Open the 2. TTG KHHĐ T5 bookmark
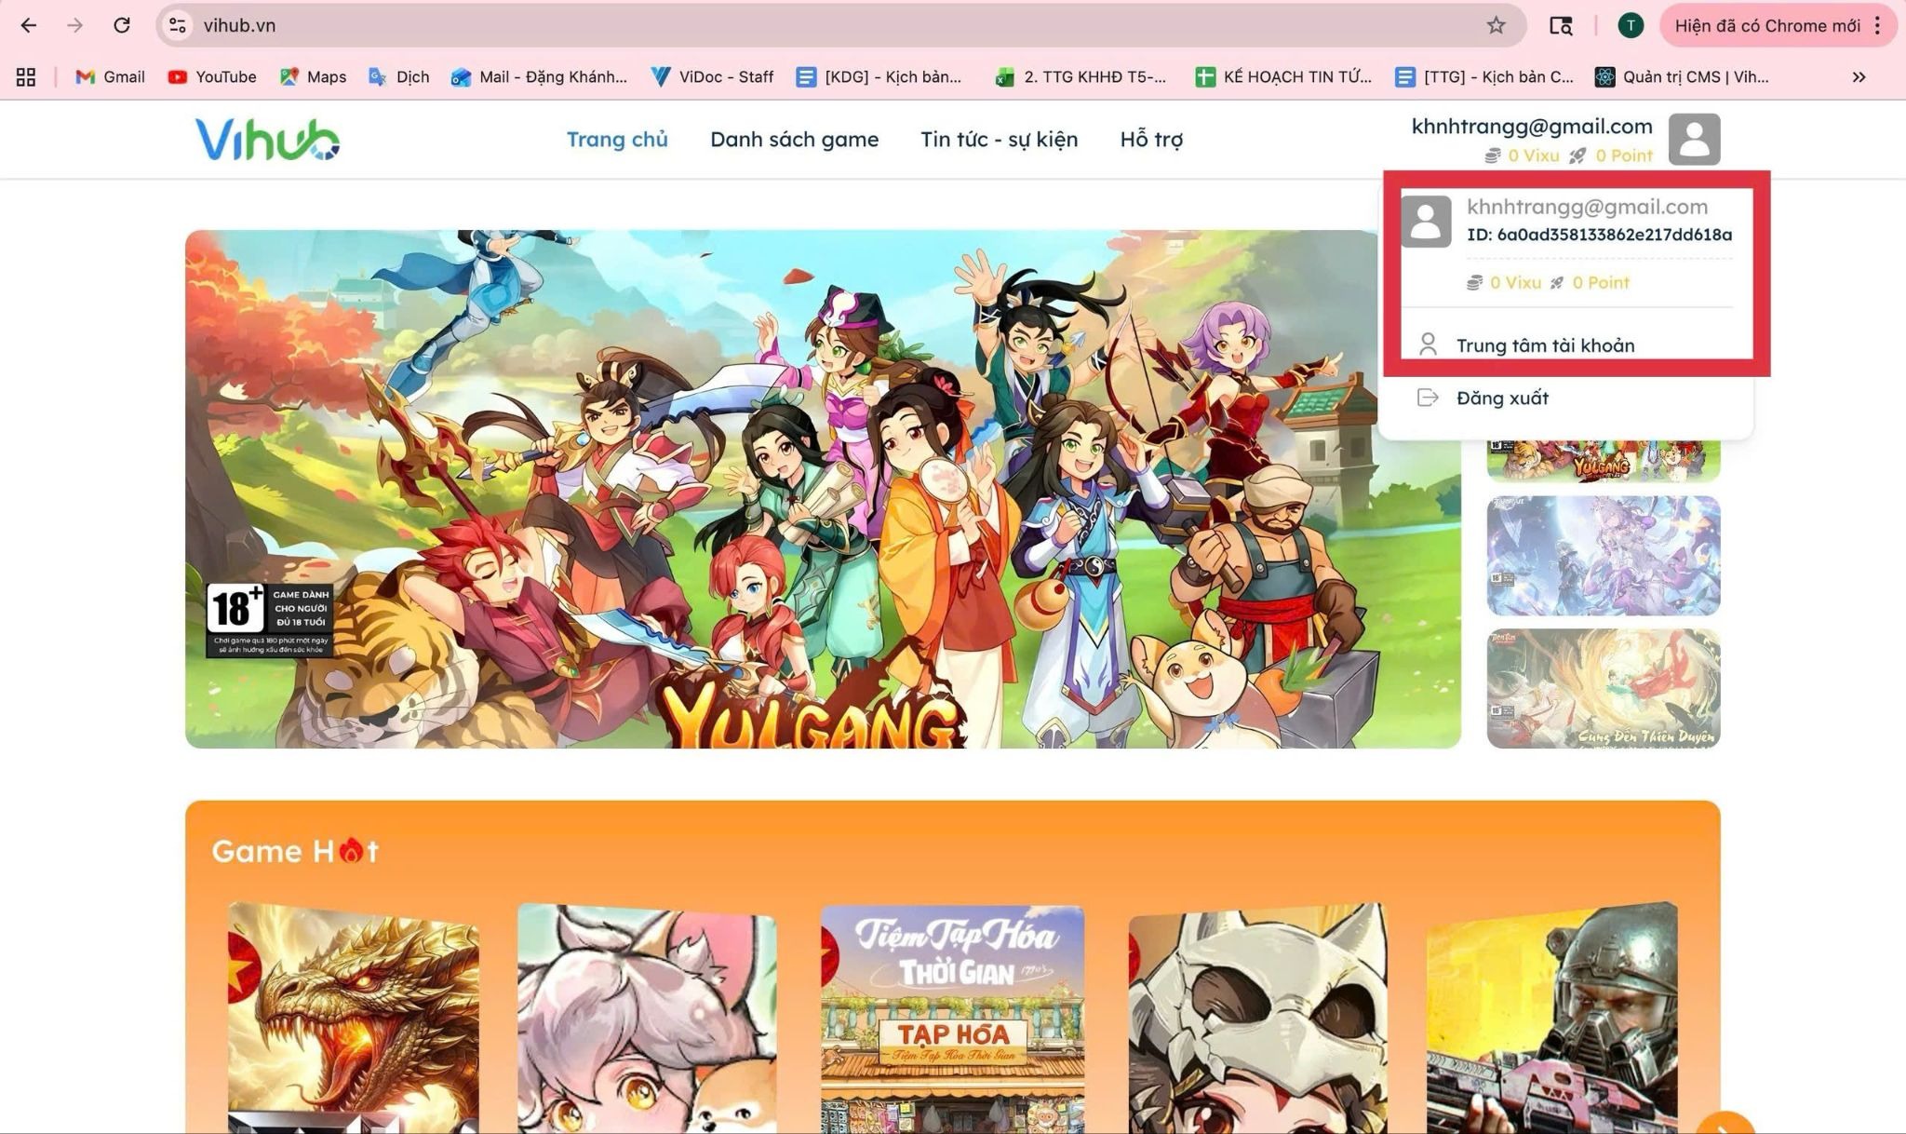 (1081, 76)
